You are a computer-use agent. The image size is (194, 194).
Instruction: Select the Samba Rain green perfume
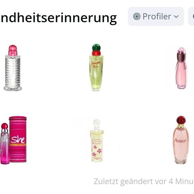96,67
